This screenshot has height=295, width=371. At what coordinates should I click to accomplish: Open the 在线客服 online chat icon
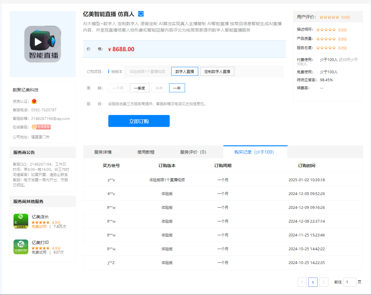[41, 127]
